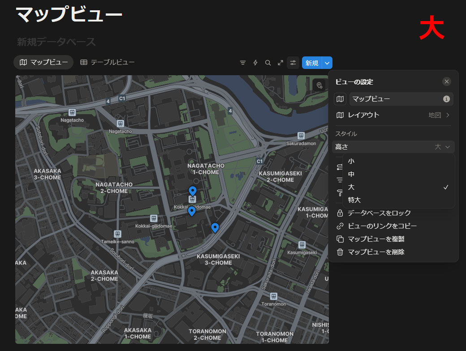The width and height of the screenshot is (466, 351).
Task: Click the マップビュー view name input field
Action: 394,99
